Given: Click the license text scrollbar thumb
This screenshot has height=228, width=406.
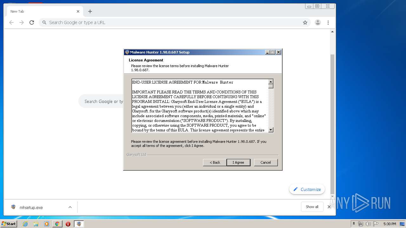Looking at the screenshot, I should pyautogui.click(x=271, y=86).
